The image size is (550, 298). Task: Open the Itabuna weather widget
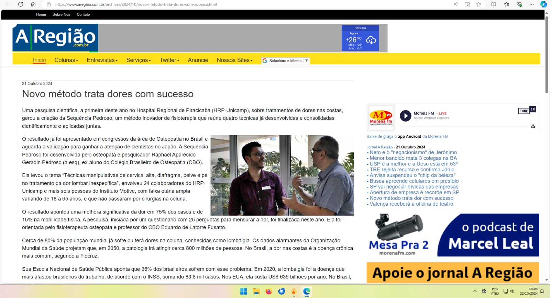pyautogui.click(x=360, y=38)
